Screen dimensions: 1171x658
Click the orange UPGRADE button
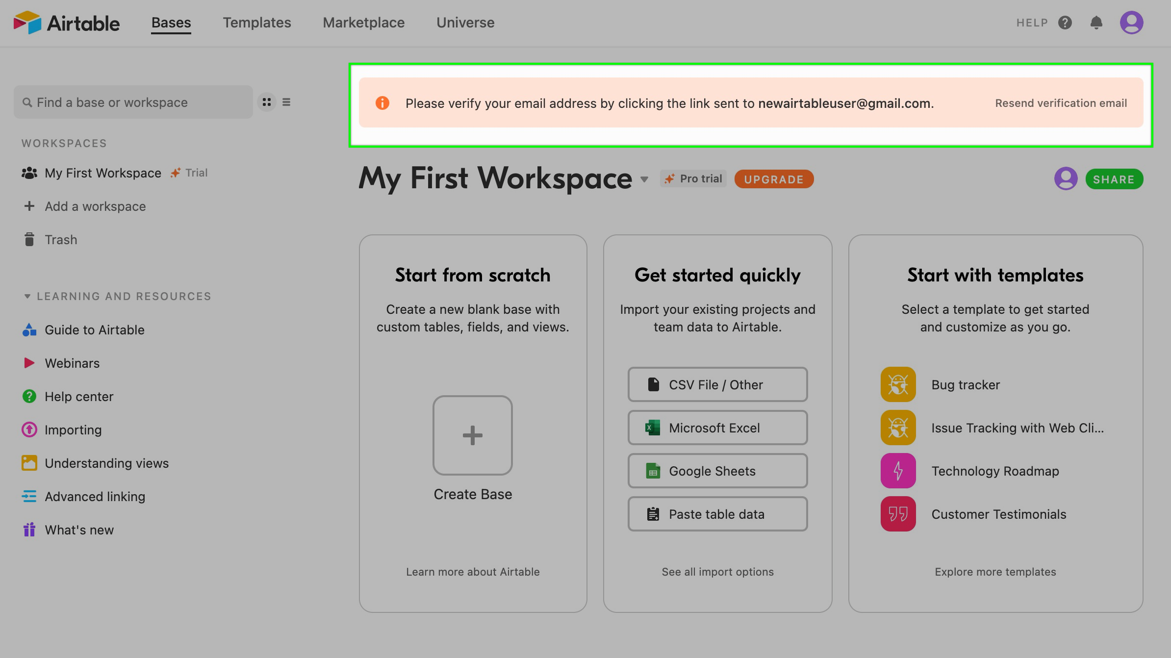click(774, 179)
